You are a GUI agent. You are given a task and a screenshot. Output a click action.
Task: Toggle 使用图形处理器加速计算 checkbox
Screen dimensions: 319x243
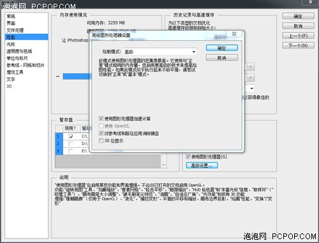101,119
